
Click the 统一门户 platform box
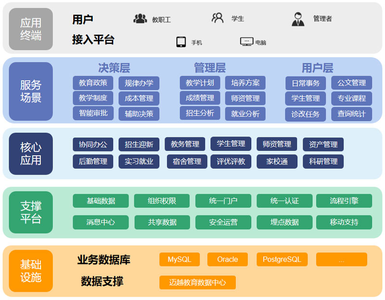(223, 201)
